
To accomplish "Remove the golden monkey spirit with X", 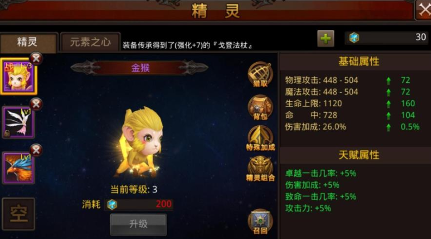I will pyautogui.click(x=36, y=59).
